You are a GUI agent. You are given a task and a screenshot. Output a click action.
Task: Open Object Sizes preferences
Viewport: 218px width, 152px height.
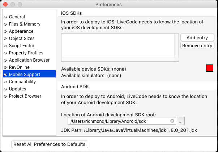click(22, 39)
